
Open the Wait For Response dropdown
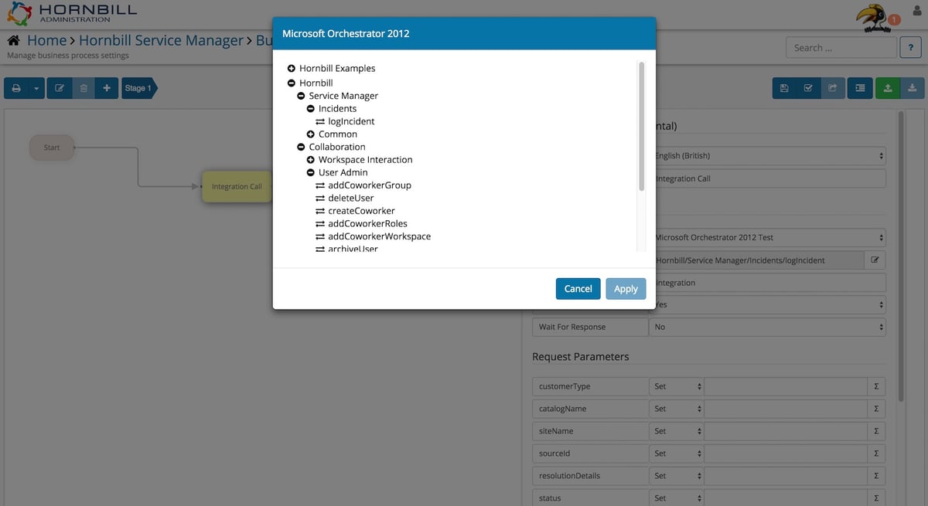click(767, 326)
